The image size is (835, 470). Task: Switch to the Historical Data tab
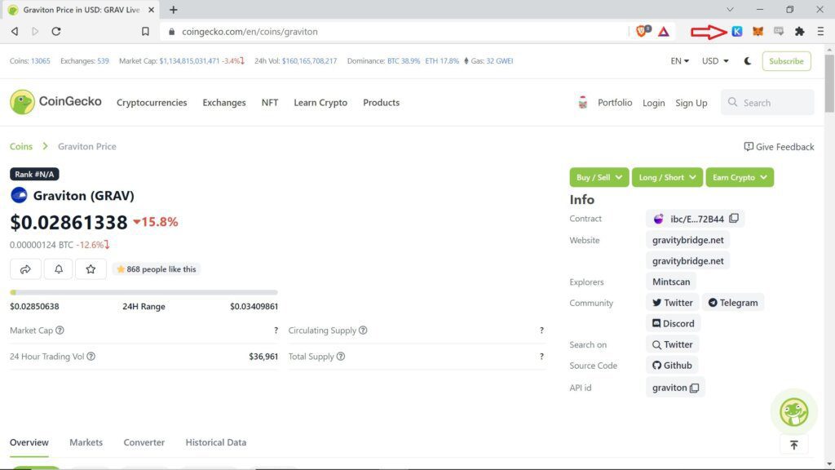point(215,442)
